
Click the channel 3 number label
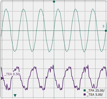click(103, 26)
